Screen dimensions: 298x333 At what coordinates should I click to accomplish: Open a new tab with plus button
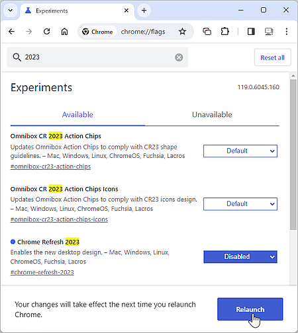pyautogui.click(x=144, y=11)
